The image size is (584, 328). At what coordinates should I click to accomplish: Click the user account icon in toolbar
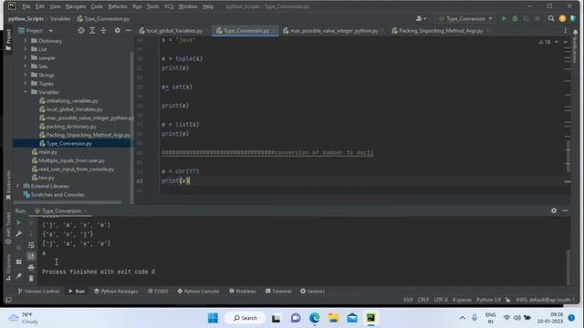pyautogui.click(x=422, y=18)
